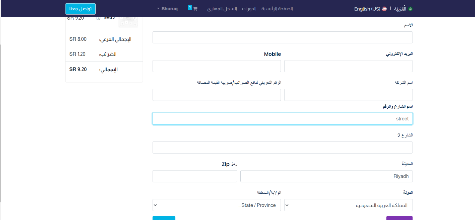Click the street field containing "street"
Image resolution: width=475 pixels, height=220 pixels.
click(x=282, y=119)
